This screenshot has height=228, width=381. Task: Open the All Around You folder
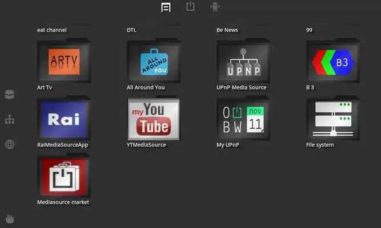coord(153,62)
